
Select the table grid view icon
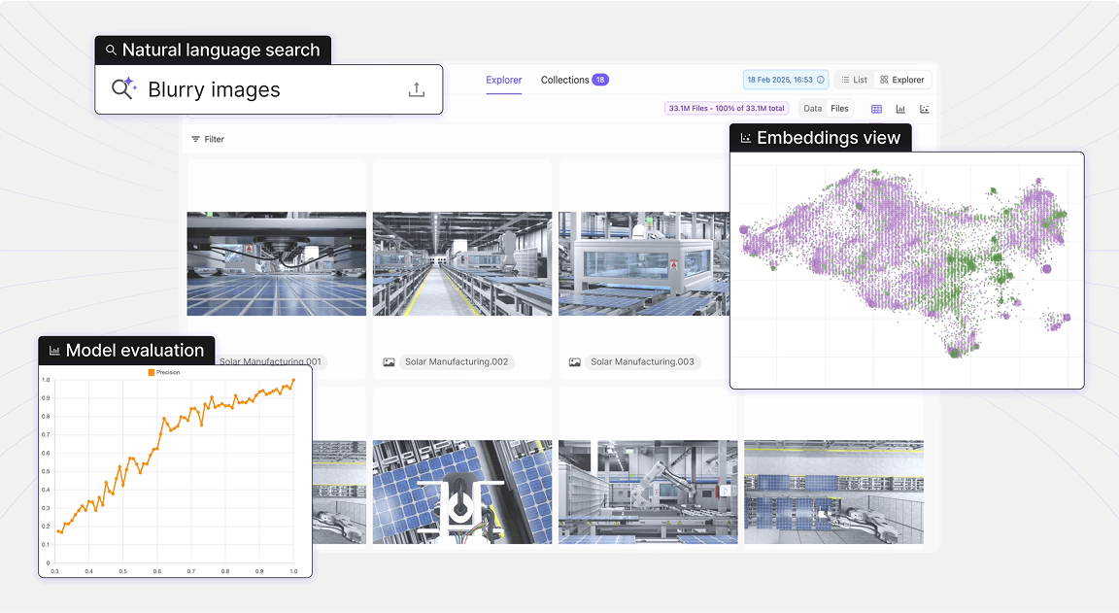[x=876, y=109]
